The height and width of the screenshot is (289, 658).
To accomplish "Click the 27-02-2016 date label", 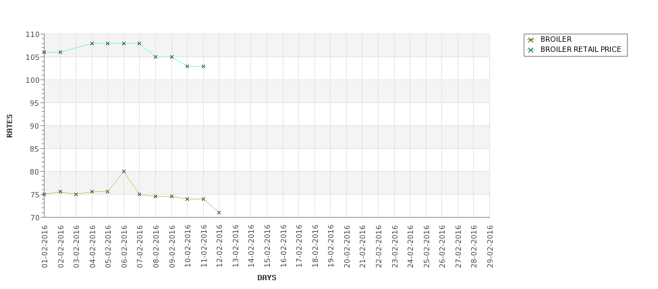I will click(458, 247).
